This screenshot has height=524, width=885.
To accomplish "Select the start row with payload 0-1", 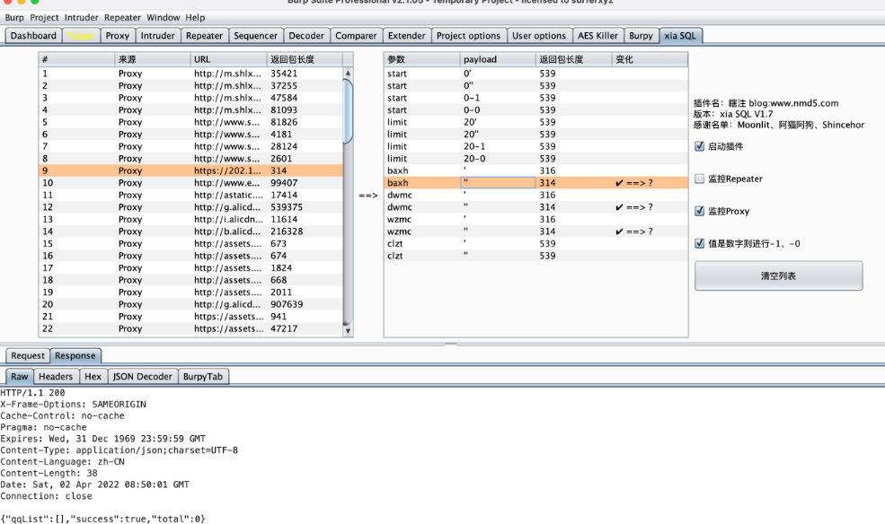I will [x=536, y=98].
